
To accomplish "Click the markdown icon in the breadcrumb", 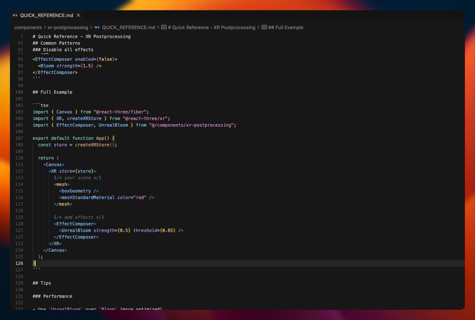I will click(97, 28).
